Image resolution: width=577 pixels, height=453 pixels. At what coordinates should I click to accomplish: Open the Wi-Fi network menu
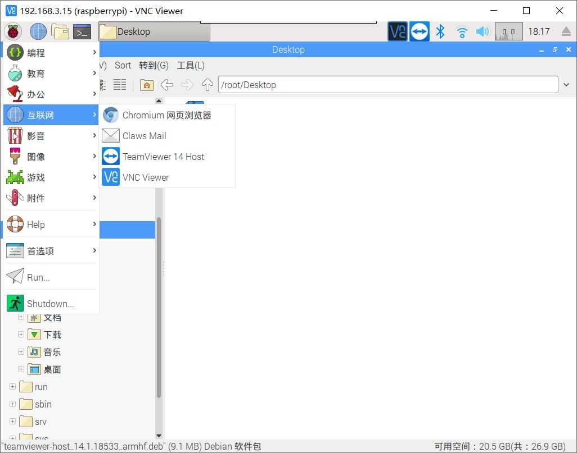tap(462, 33)
